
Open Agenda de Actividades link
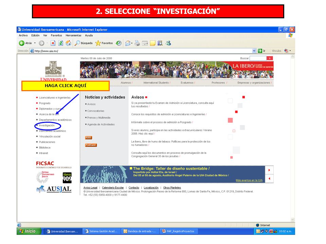point(101,124)
